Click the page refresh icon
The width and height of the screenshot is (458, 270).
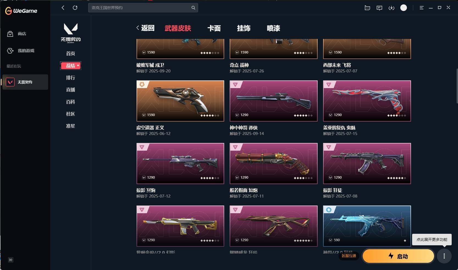[75, 8]
